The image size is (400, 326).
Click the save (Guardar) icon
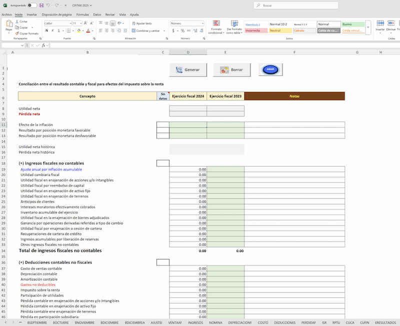pyautogui.click(x=41, y=5)
